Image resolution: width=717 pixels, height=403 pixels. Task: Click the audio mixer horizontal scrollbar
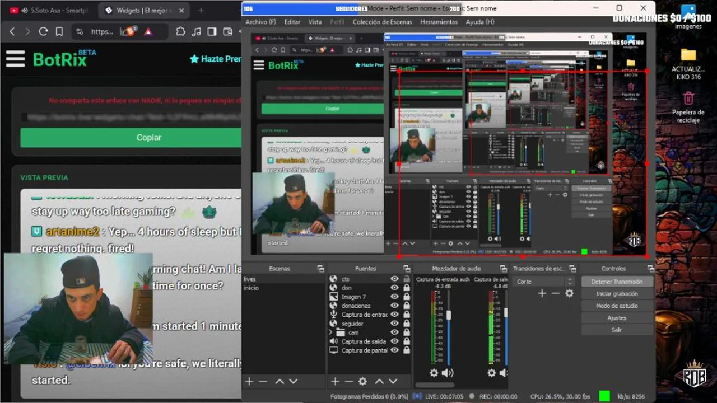pyautogui.click(x=435, y=385)
